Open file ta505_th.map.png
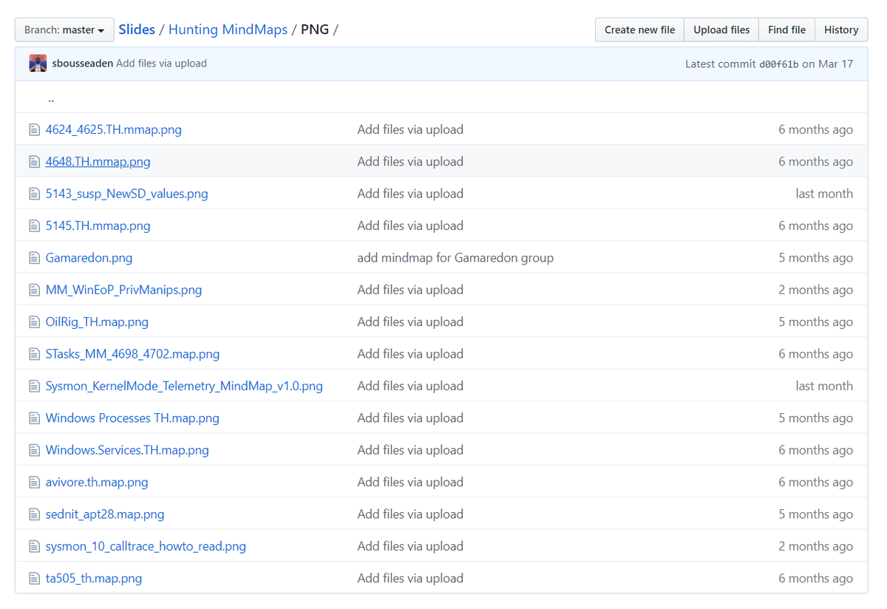Image resolution: width=887 pixels, height=609 pixels. (94, 578)
